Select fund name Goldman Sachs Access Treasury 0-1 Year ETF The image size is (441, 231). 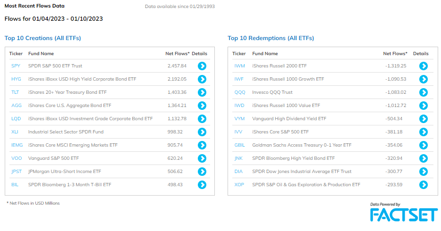click(302, 145)
